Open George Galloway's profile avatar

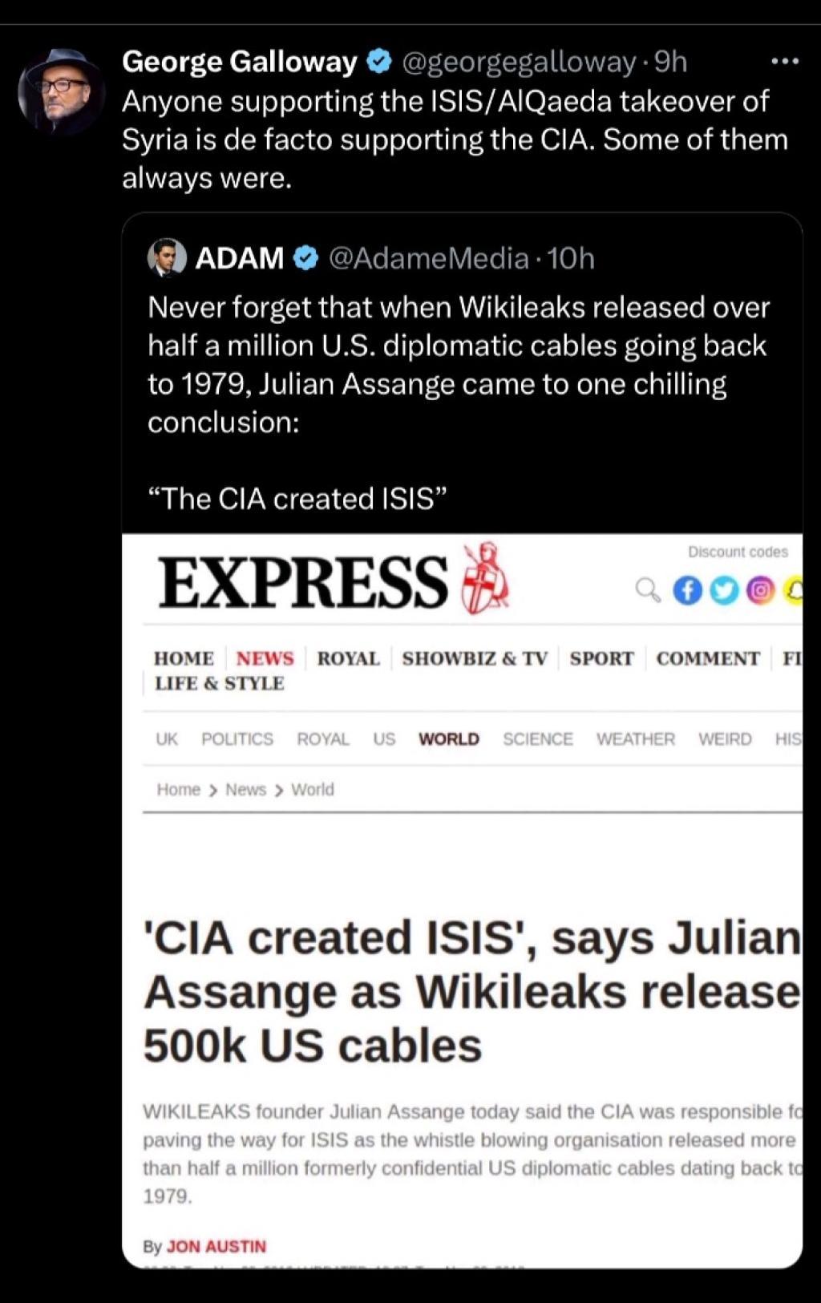(x=60, y=91)
